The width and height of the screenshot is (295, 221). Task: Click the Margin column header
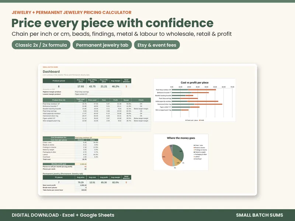(x=126, y=100)
